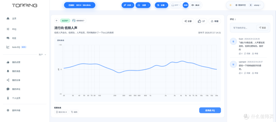276x122 pixels.
Task: Click Guan's G avatar
Action: 233,42
